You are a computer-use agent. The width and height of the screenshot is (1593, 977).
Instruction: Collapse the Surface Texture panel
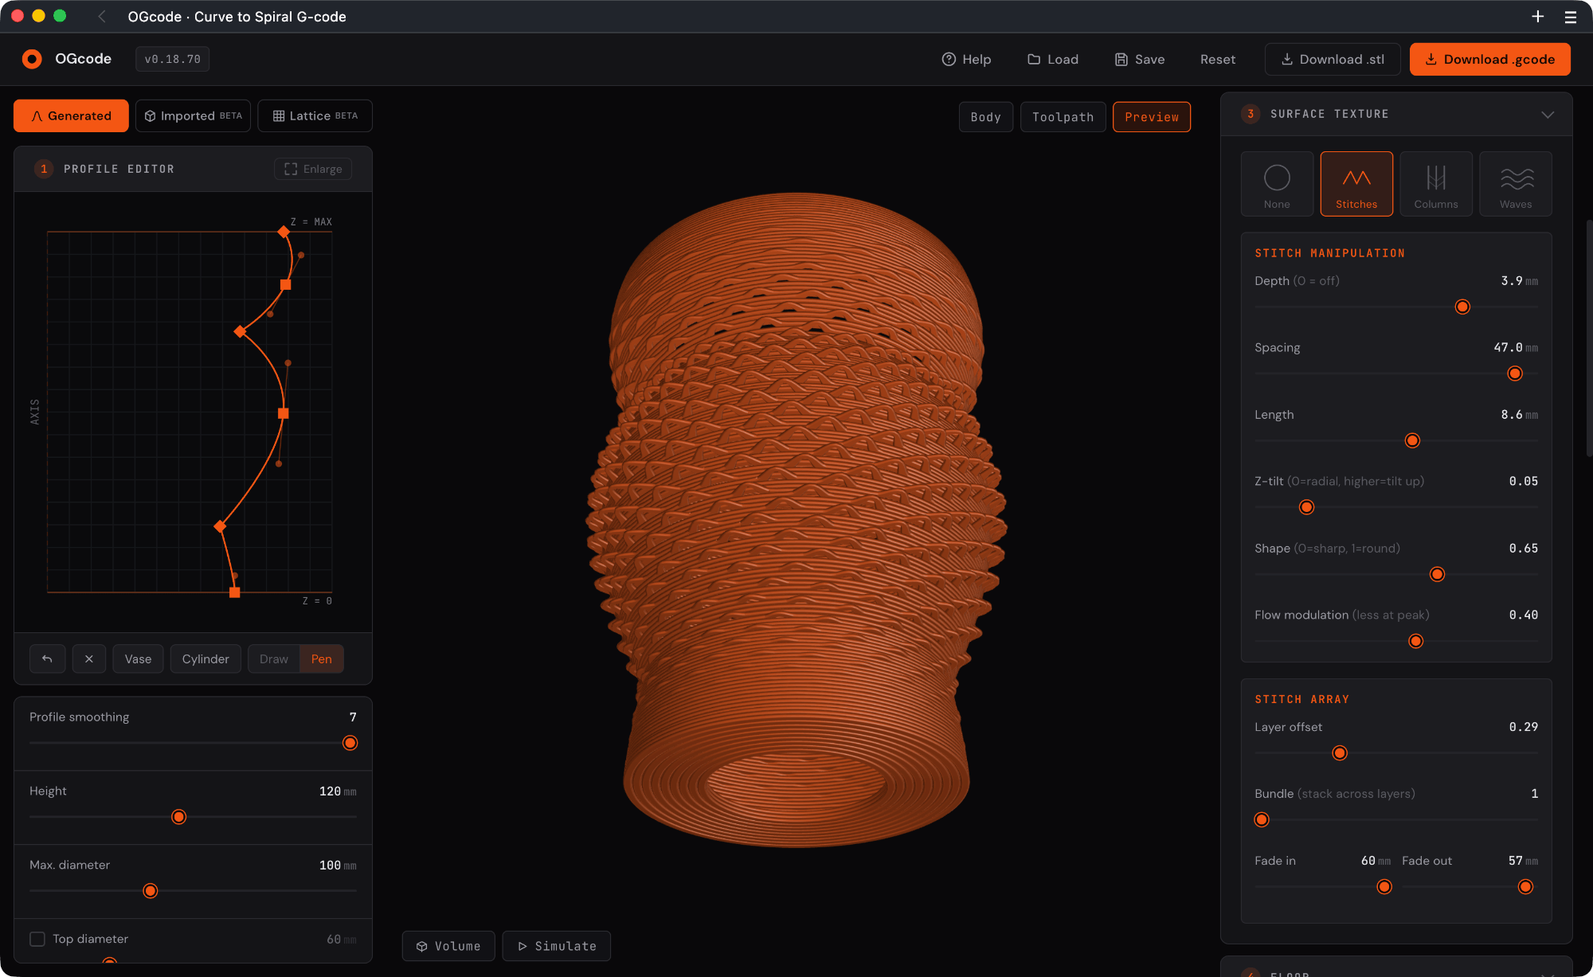click(x=1548, y=115)
